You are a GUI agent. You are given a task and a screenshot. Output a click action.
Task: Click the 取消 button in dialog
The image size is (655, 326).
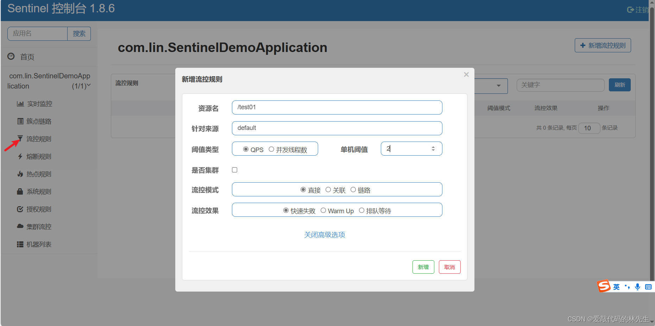click(449, 267)
